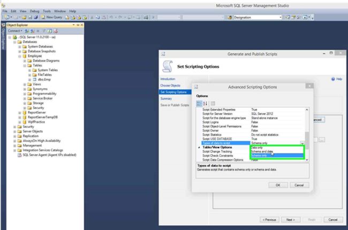Viewport: 348px width, 230px height.
Task: Click the Save All icon in main toolbar
Action: (x=36, y=17)
